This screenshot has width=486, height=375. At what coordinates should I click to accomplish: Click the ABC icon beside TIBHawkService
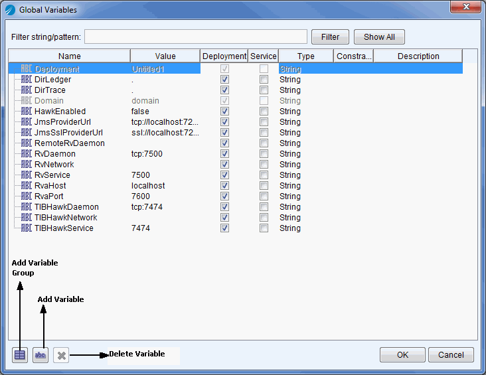27,228
